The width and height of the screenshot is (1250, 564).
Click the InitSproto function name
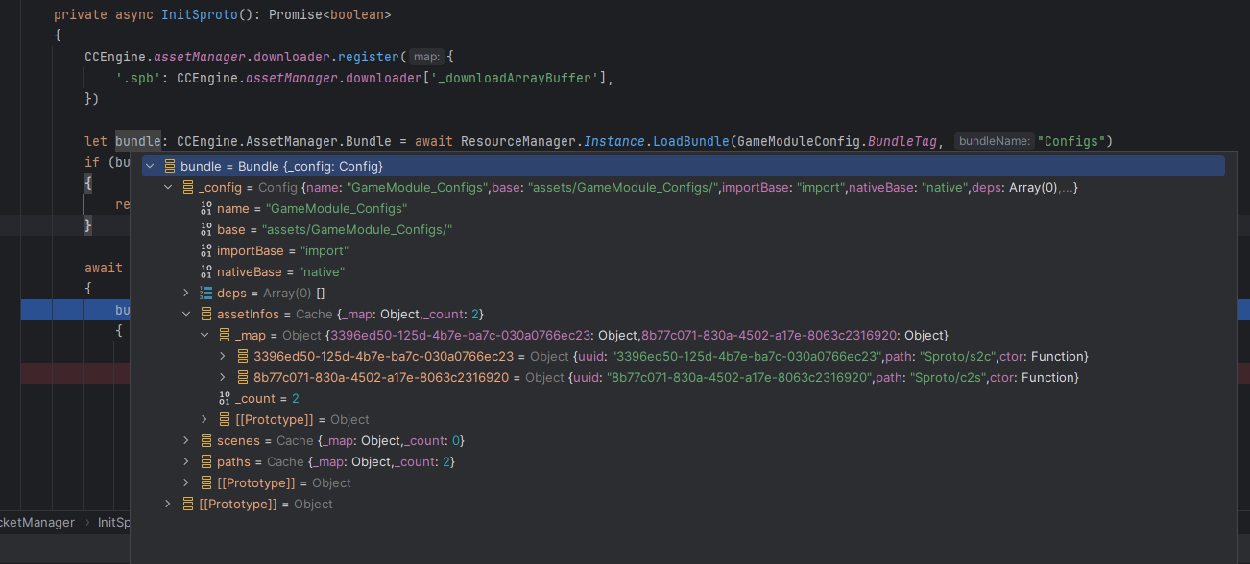click(200, 15)
